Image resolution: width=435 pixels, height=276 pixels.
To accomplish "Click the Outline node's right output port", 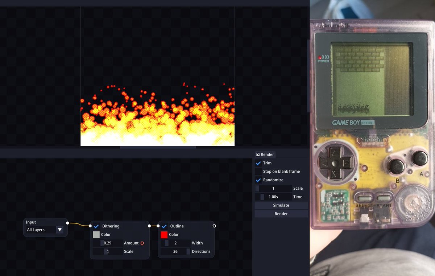I will (214, 226).
